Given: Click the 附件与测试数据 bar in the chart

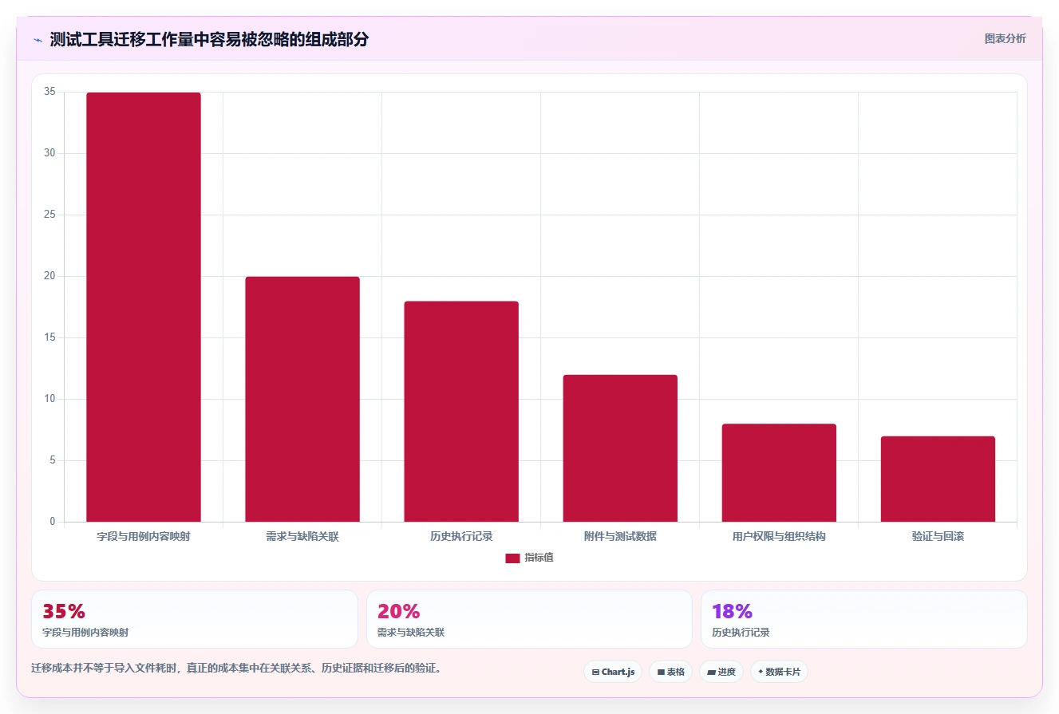Looking at the screenshot, I should 620,448.
